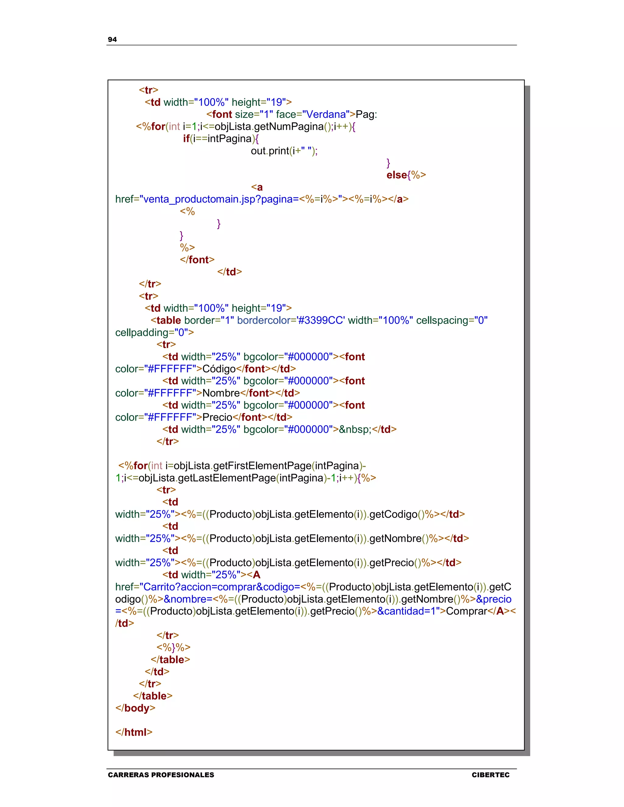This screenshot has width=624, height=807.
Task: Click the CIBERTEC footer label
Action: [x=490, y=775]
